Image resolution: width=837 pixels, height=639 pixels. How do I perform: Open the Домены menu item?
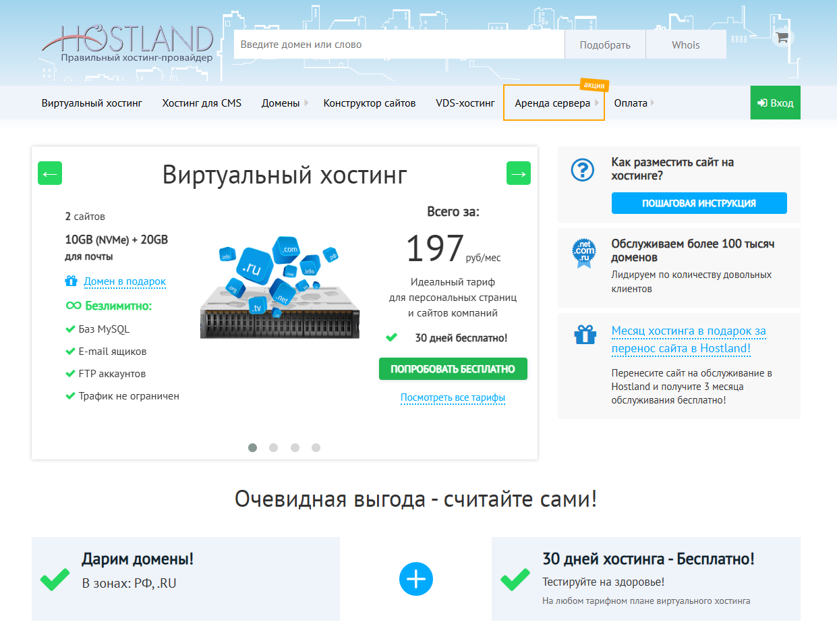[x=281, y=103]
